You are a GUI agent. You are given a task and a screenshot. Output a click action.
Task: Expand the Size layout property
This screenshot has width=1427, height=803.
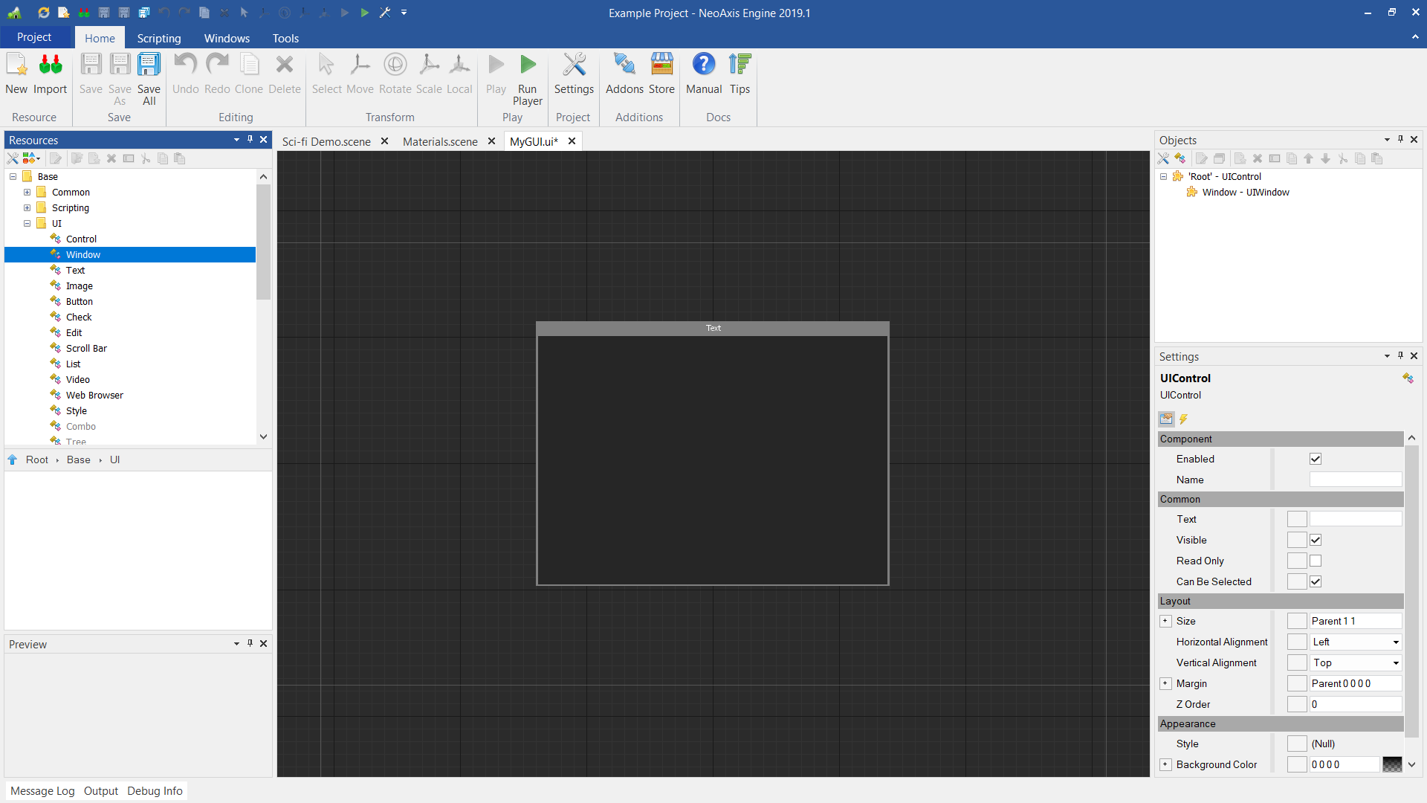[x=1165, y=621]
